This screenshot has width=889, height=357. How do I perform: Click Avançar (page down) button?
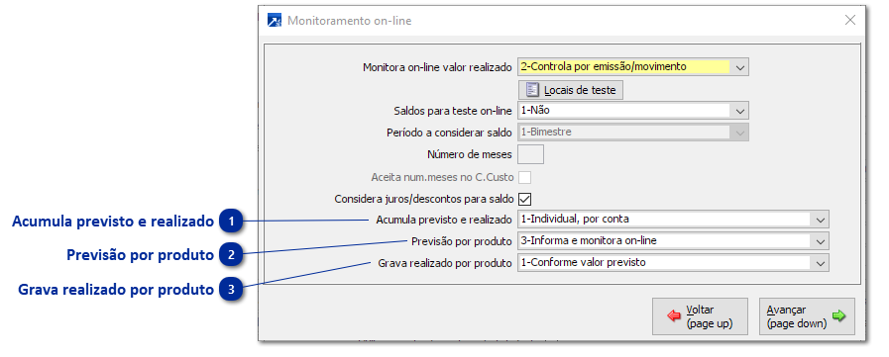click(x=807, y=316)
